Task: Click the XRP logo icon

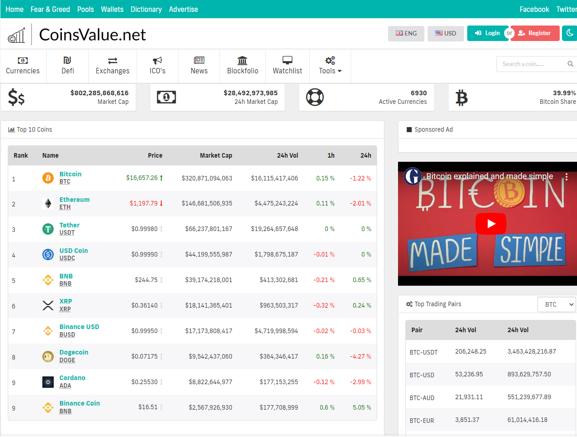Action: point(48,305)
